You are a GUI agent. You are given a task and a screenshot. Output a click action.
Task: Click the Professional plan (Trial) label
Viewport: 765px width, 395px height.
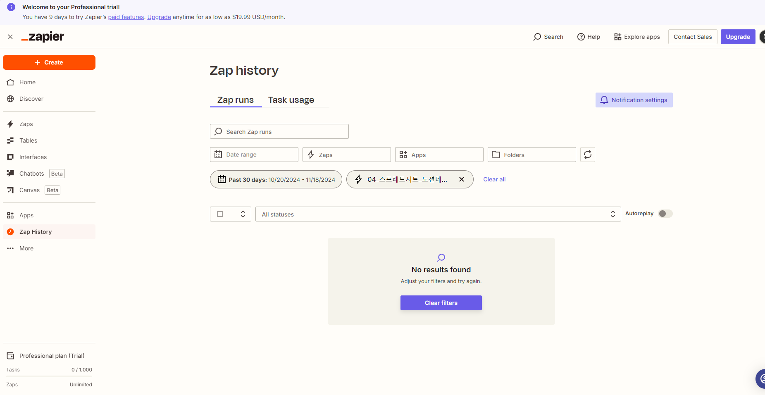point(52,356)
